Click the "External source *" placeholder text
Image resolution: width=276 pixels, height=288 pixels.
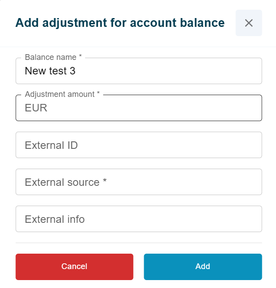coord(66,182)
